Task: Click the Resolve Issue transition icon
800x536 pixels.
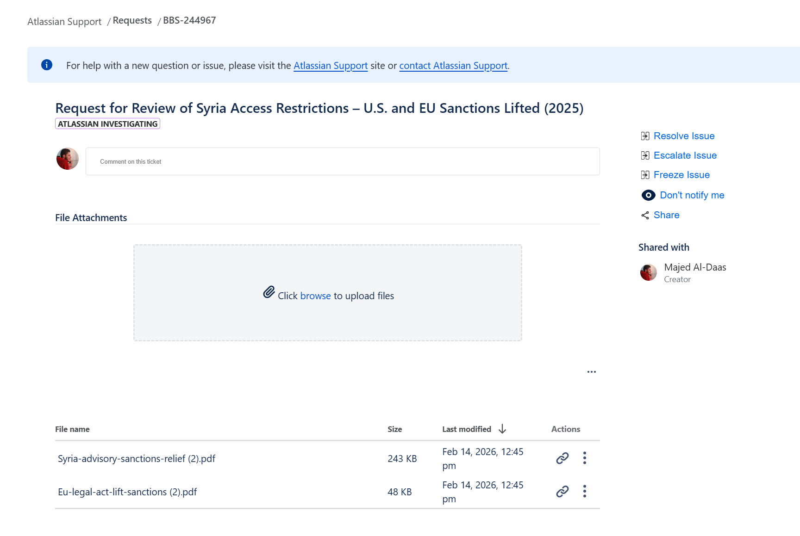Action: pos(645,136)
